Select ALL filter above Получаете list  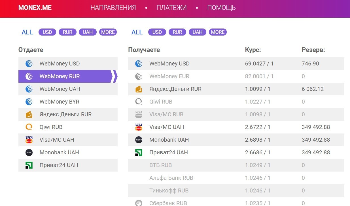pos(137,32)
